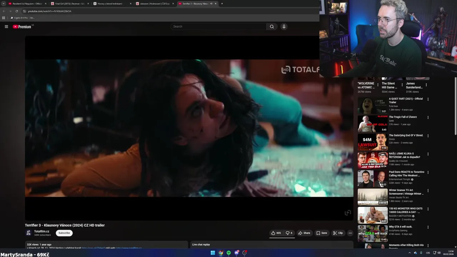
Task: Click the miniplayer icon on the video
Action: [348, 213]
